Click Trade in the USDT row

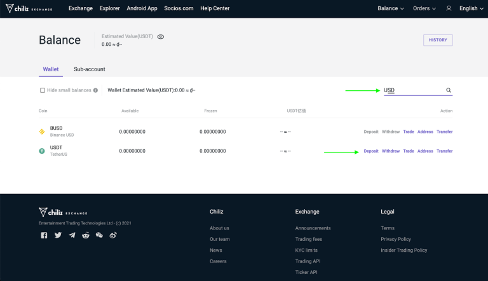pyautogui.click(x=409, y=151)
